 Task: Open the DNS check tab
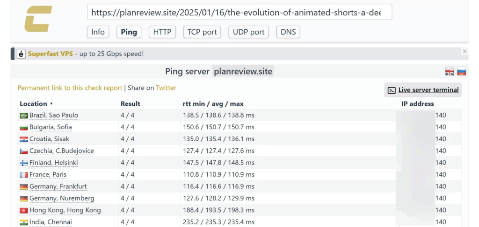point(288,32)
